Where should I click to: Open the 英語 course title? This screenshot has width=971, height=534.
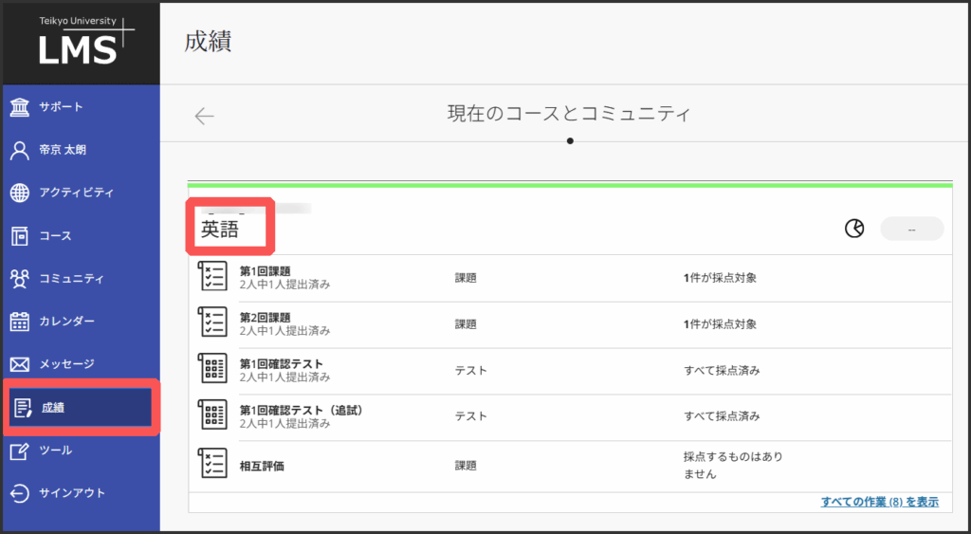(220, 230)
